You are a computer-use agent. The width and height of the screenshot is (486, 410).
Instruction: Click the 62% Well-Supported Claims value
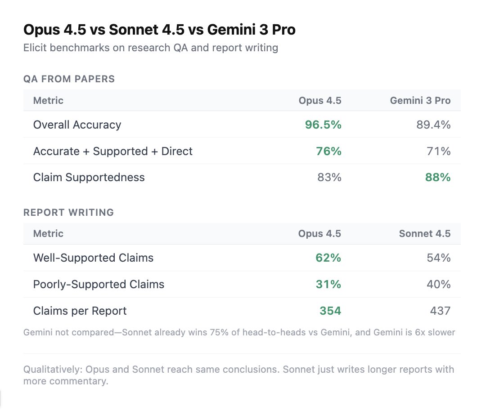(328, 258)
